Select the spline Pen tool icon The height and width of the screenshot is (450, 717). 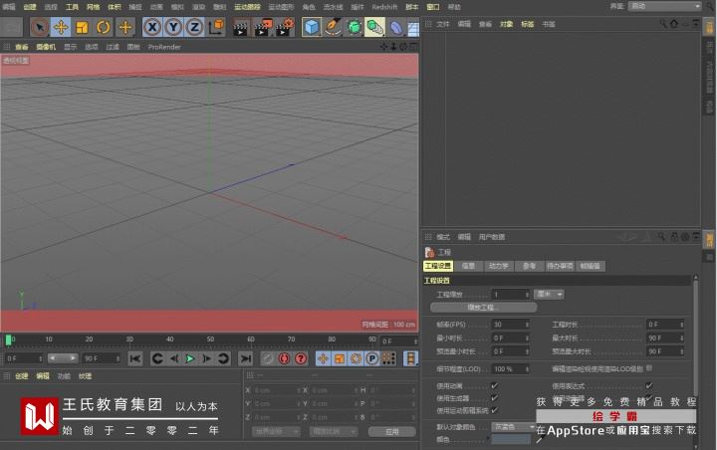click(333, 28)
